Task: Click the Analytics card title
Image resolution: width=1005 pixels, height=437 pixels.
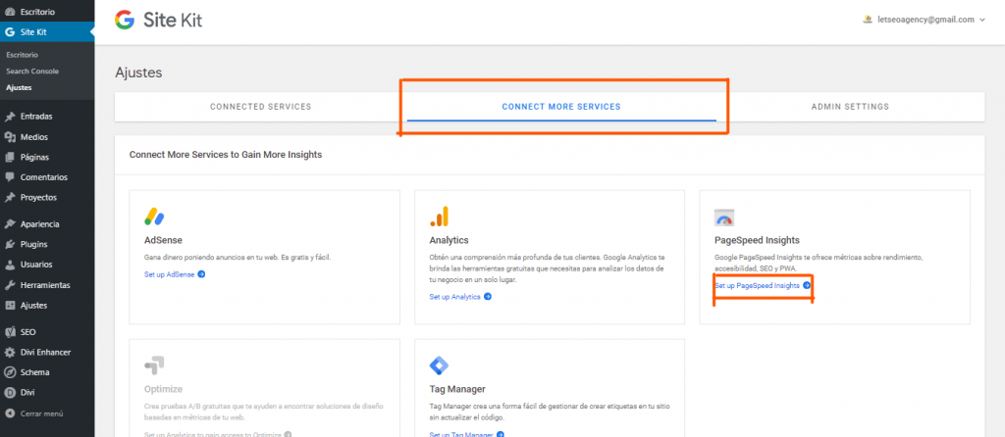Action: 450,241
